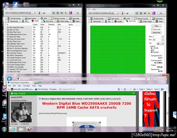
Task: Open The Pirate Bay favorites link
Action: pyautogui.click(x=46, y=89)
